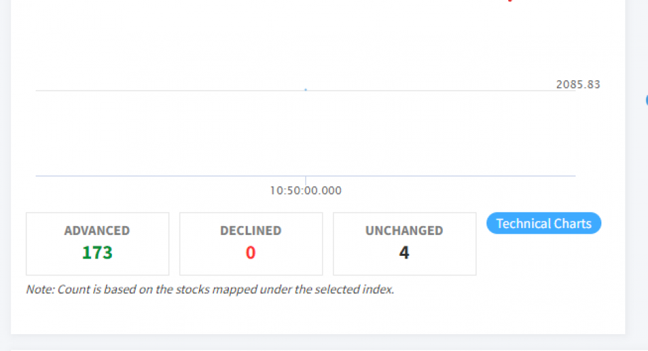The width and height of the screenshot is (648, 351).
Task: Click the 10:50:00.000 time axis label
Action: (306, 191)
